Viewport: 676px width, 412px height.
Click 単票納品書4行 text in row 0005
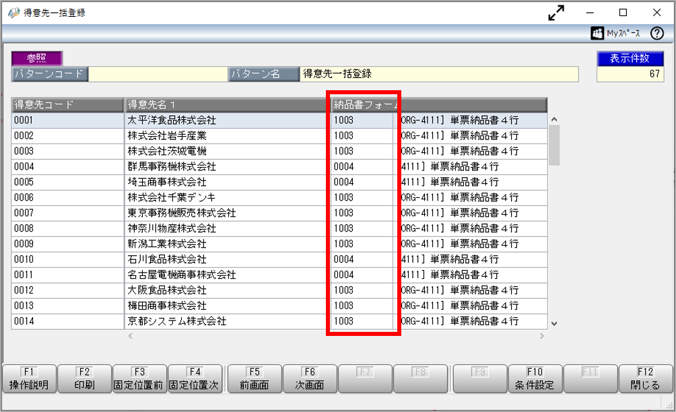pyautogui.click(x=465, y=182)
